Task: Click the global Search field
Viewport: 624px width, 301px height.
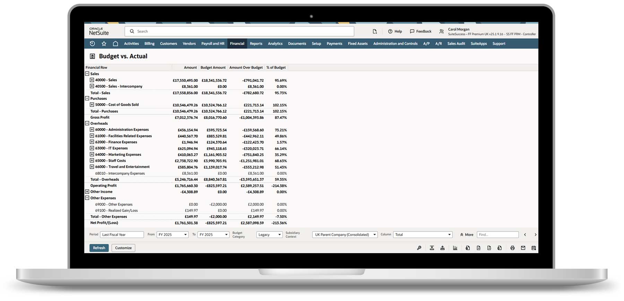Action: (239, 31)
